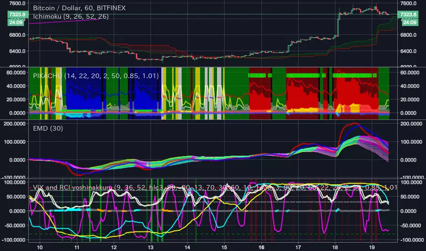
Task: Click the 24:09 countdown on right axis
Action: point(409,22)
